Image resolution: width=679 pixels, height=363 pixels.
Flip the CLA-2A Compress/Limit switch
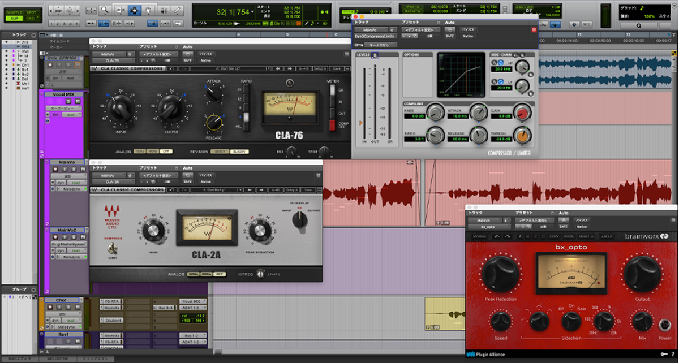click(113, 248)
